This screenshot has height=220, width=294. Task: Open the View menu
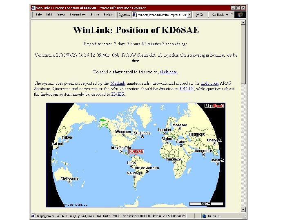(x=61, y=15)
